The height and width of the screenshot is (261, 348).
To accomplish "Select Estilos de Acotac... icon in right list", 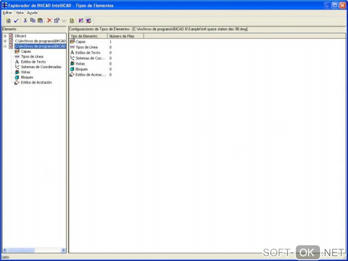I will pos(72,75).
